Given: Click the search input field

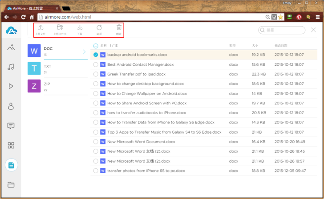Looking at the screenshot, I should 284,30.
